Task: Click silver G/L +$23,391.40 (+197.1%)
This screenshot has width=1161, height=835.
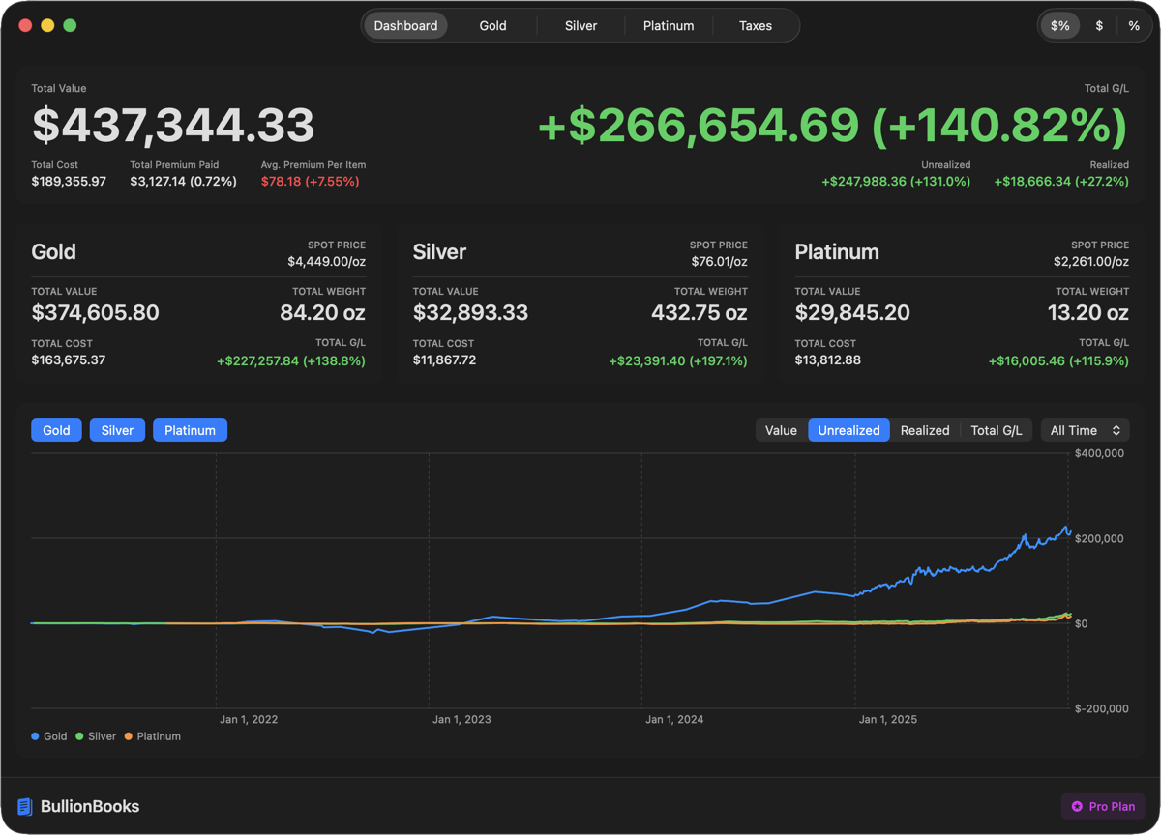Action: coord(678,360)
